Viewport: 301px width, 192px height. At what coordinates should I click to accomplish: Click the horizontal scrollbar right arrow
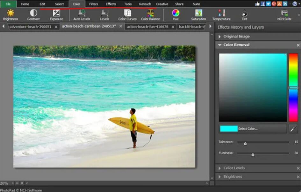(x=207, y=183)
